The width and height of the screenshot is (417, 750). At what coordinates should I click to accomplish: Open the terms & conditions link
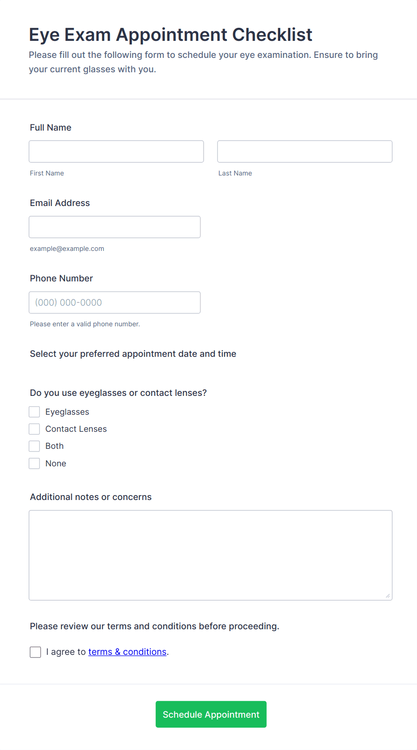(127, 652)
